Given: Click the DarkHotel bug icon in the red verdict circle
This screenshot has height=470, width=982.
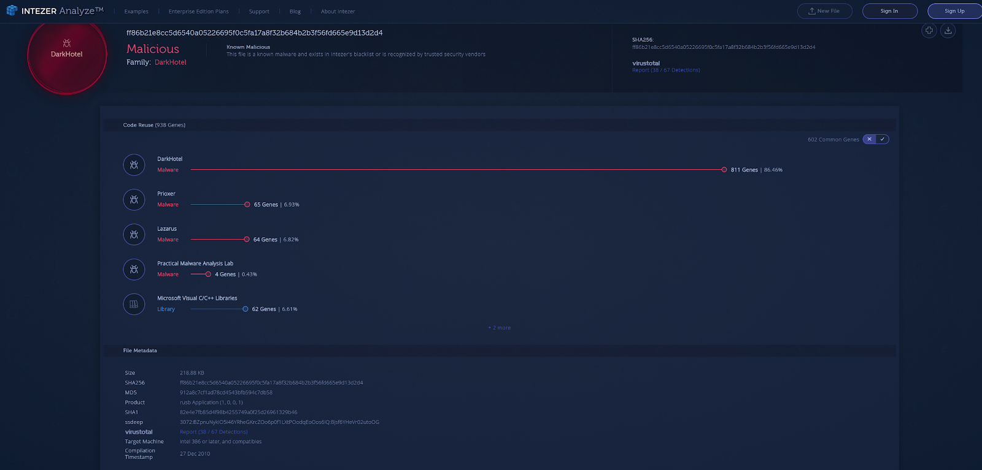Looking at the screenshot, I should 67,43.
